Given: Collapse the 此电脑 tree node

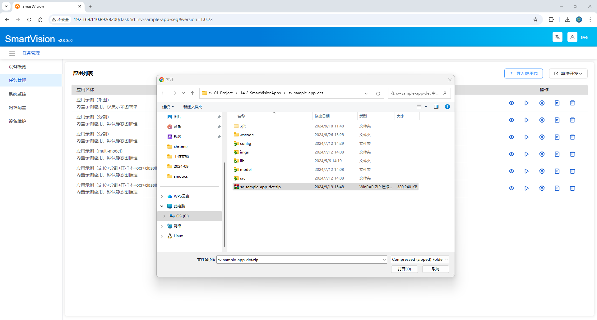Looking at the screenshot, I should pyautogui.click(x=162, y=206).
